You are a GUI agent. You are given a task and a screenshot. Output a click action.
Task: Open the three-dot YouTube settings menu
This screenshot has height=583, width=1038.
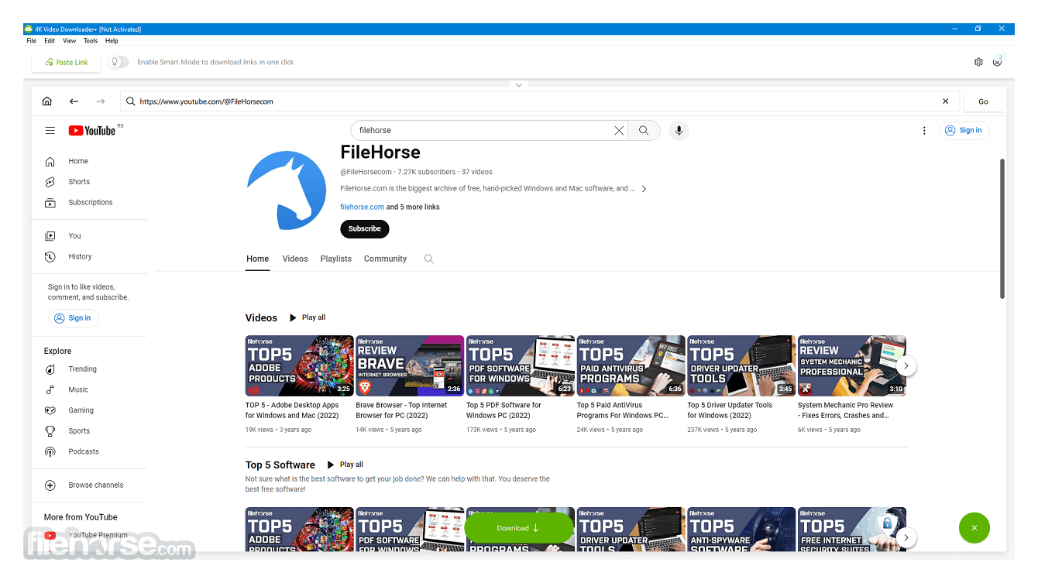pos(924,131)
